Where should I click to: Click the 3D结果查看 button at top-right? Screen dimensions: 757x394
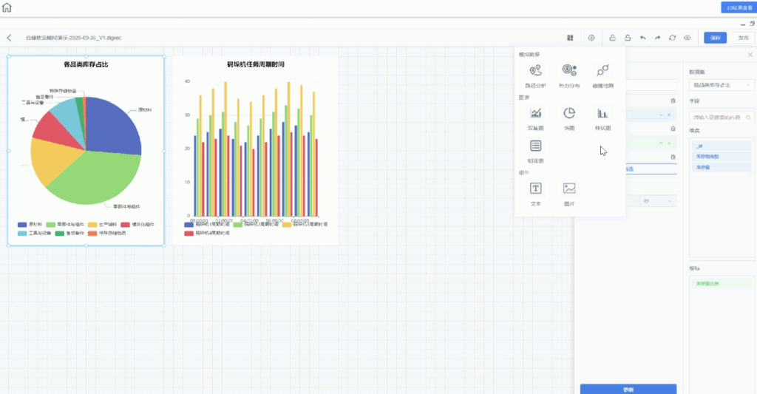coord(739,7)
